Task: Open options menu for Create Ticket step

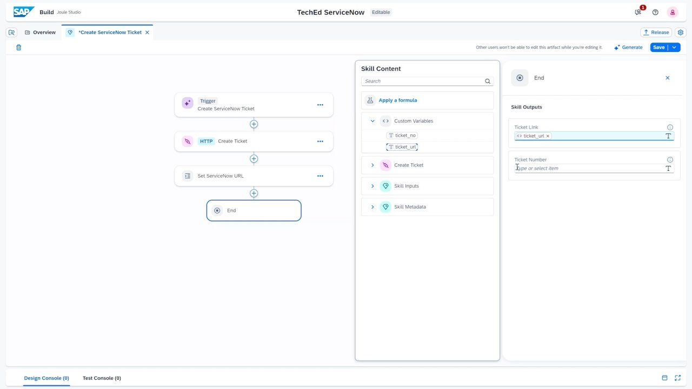Action: tap(320, 142)
